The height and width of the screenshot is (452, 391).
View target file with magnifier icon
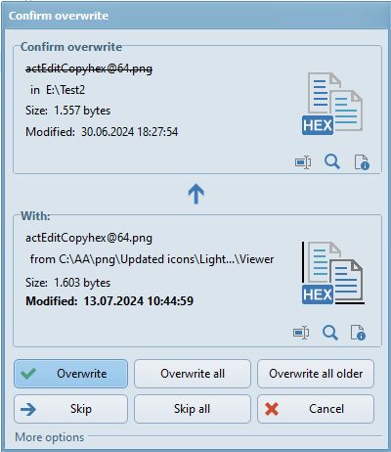point(332,161)
